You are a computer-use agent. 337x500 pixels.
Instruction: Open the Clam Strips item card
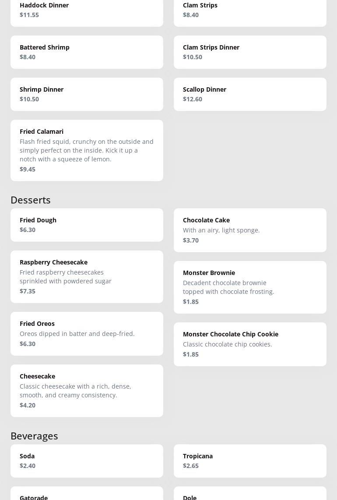click(250, 11)
